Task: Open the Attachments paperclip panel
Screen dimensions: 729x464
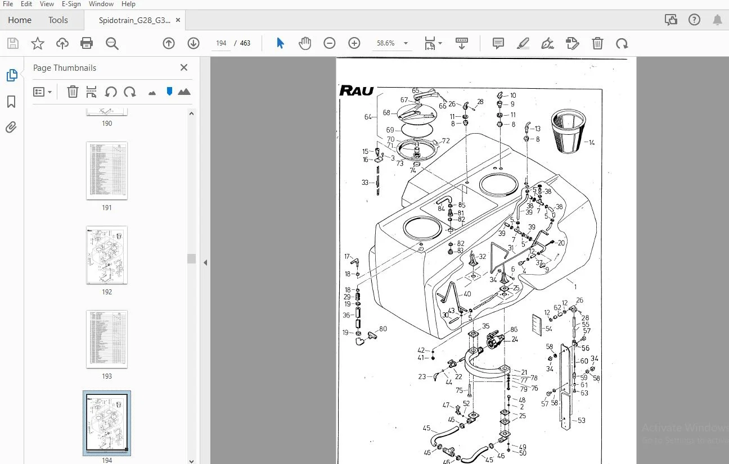Action: click(11, 128)
